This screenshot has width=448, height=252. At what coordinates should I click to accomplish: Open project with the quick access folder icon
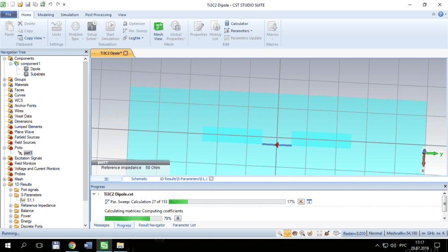click(x=20, y=4)
